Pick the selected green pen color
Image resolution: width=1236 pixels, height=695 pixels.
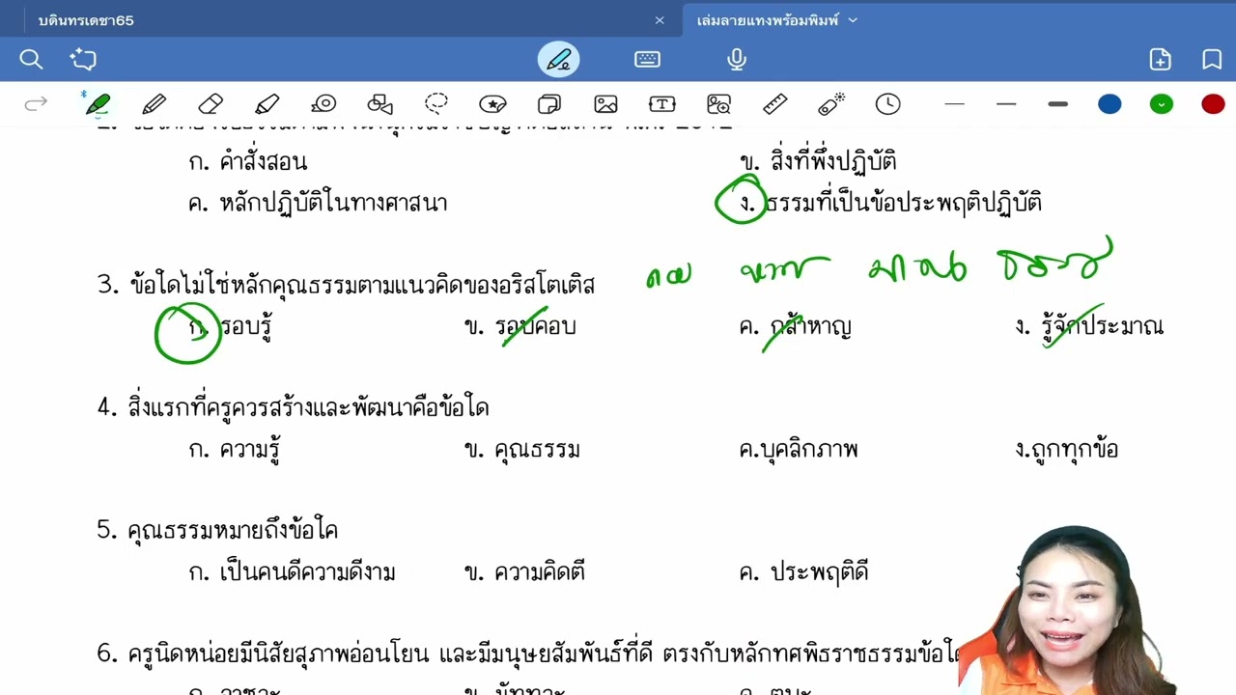click(1162, 104)
